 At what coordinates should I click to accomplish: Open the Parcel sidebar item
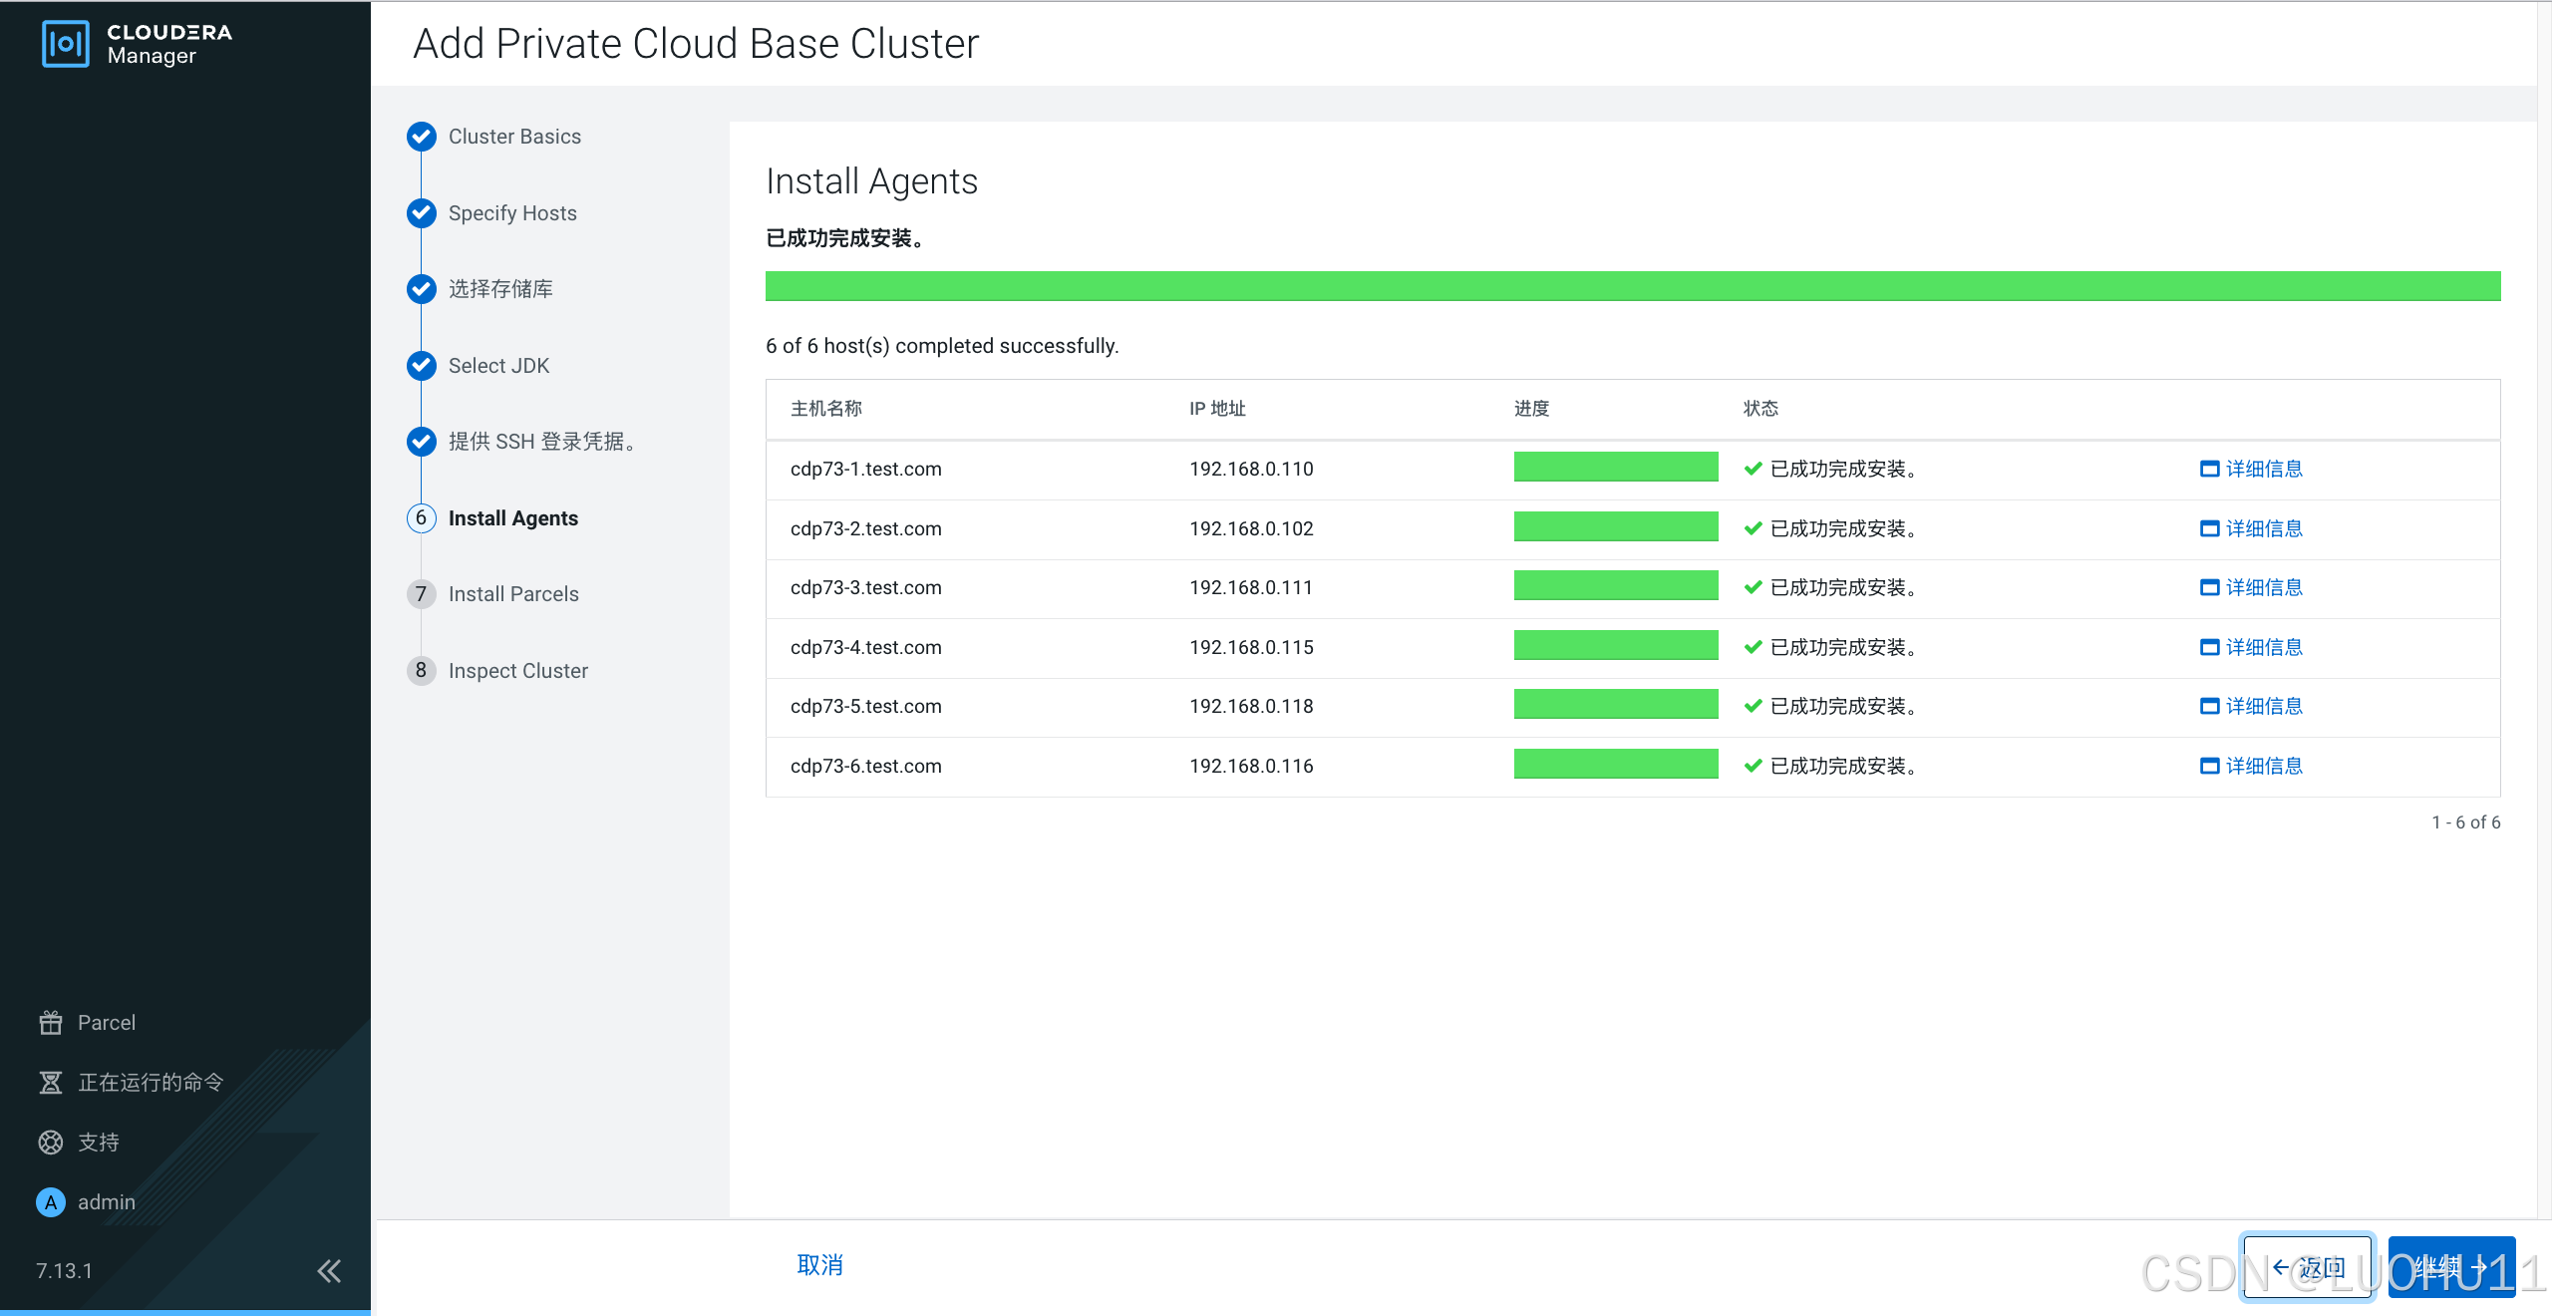point(106,1022)
